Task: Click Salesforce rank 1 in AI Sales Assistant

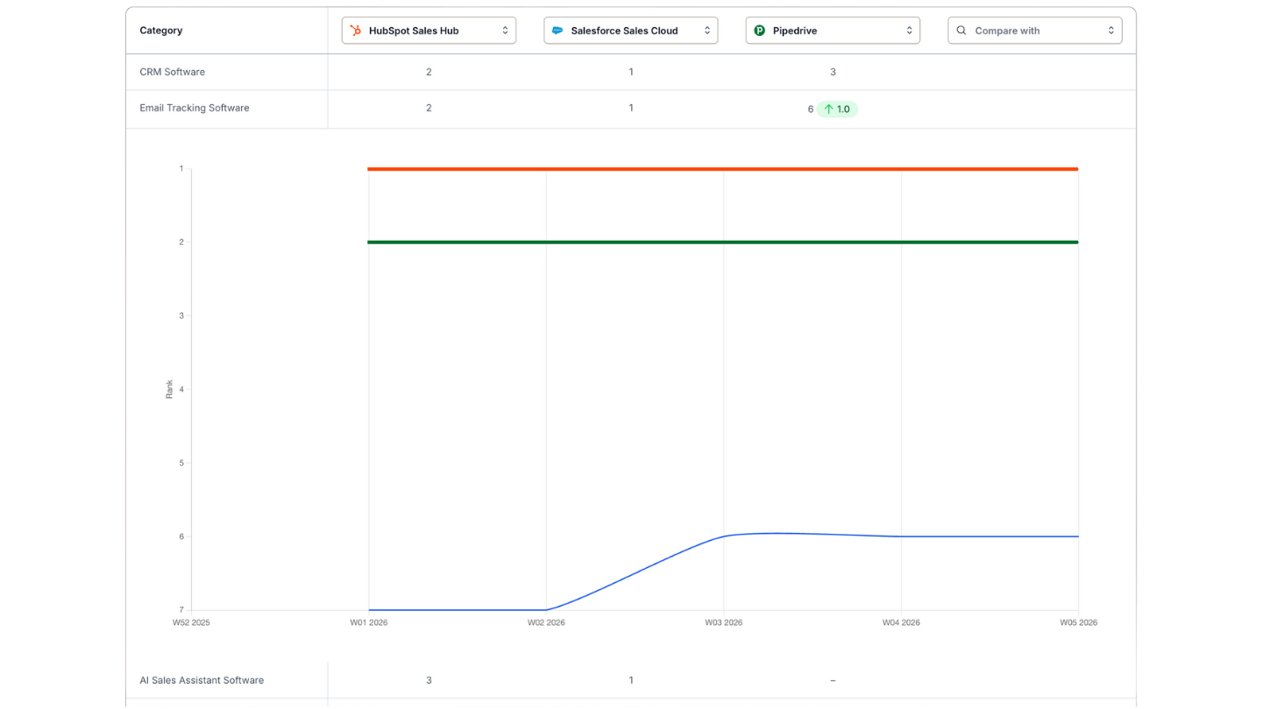Action: pos(631,680)
